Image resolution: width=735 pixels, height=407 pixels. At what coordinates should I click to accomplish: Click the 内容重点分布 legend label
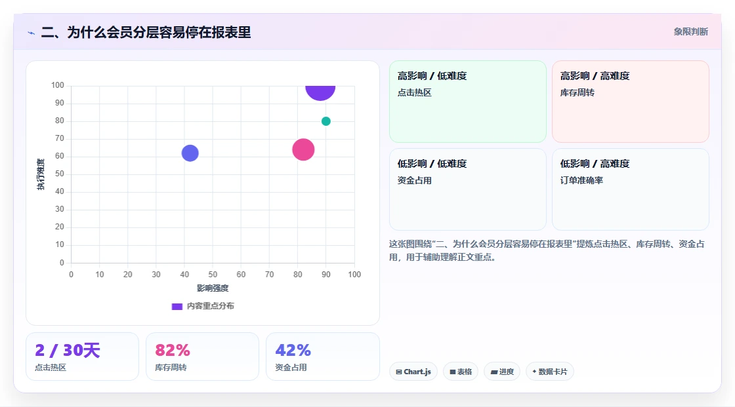211,306
